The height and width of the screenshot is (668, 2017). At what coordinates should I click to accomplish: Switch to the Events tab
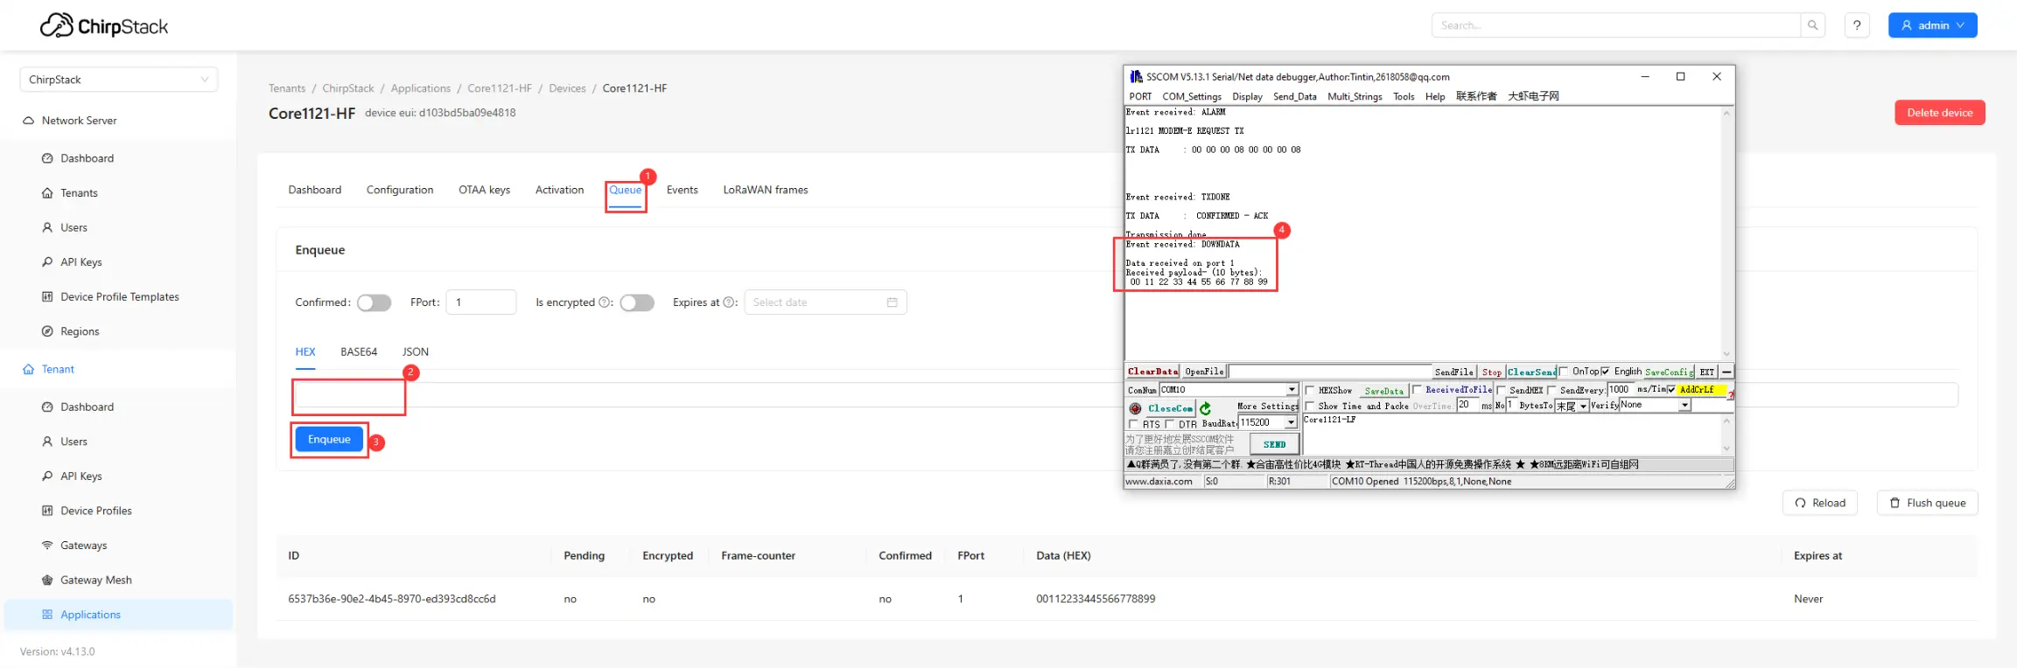click(682, 190)
